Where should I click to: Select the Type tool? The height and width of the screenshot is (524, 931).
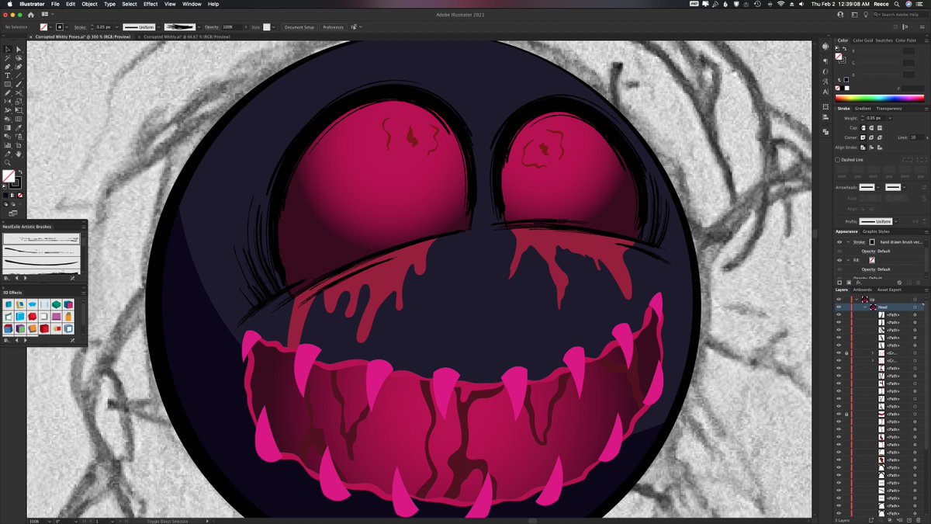[7, 75]
